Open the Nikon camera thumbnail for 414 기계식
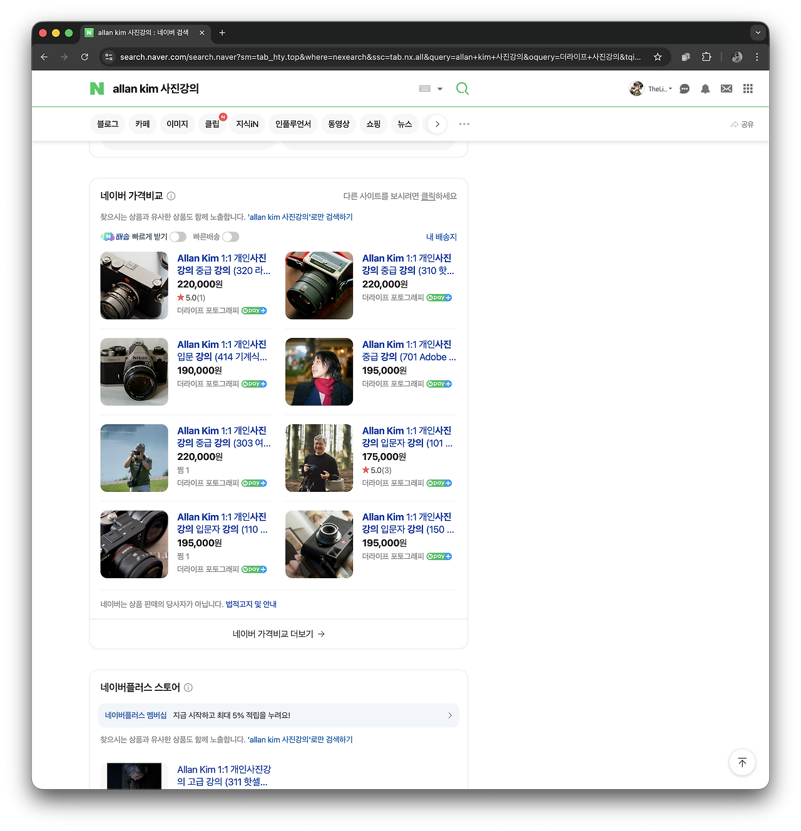Viewport: 801px width, 831px height. coord(134,372)
